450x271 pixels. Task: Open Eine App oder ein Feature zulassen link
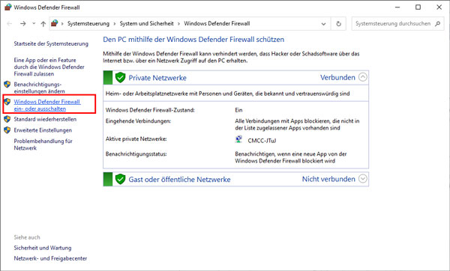pyautogui.click(x=49, y=67)
